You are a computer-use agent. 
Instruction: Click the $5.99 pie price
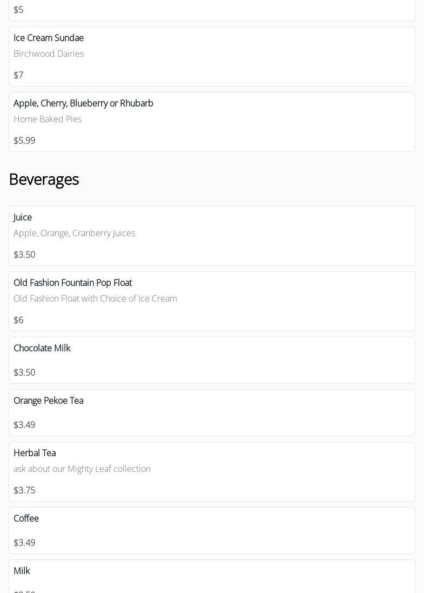click(x=24, y=141)
